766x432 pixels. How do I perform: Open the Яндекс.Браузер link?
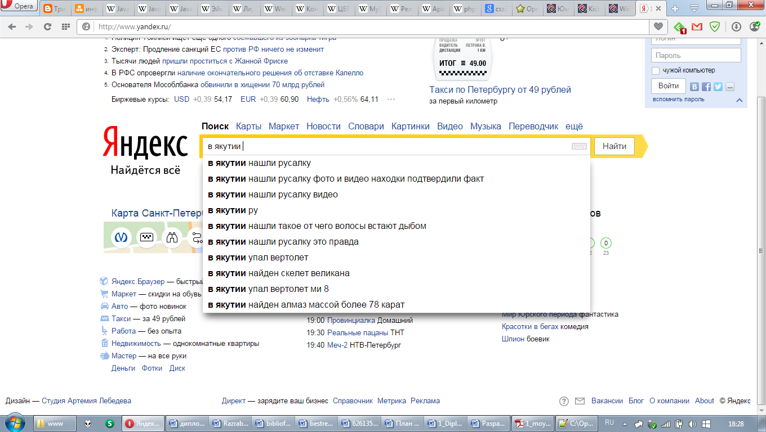(138, 281)
